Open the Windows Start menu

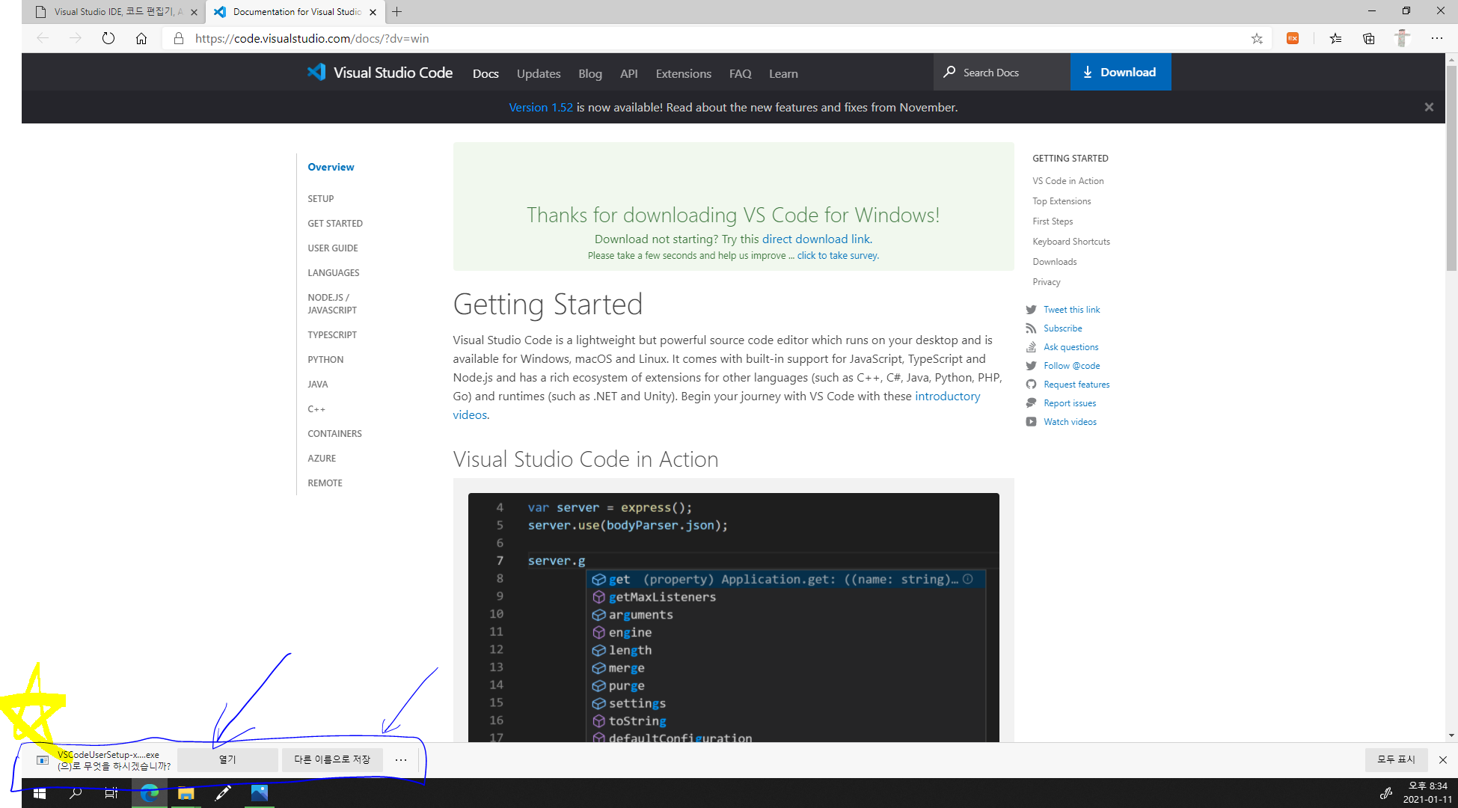(x=40, y=793)
